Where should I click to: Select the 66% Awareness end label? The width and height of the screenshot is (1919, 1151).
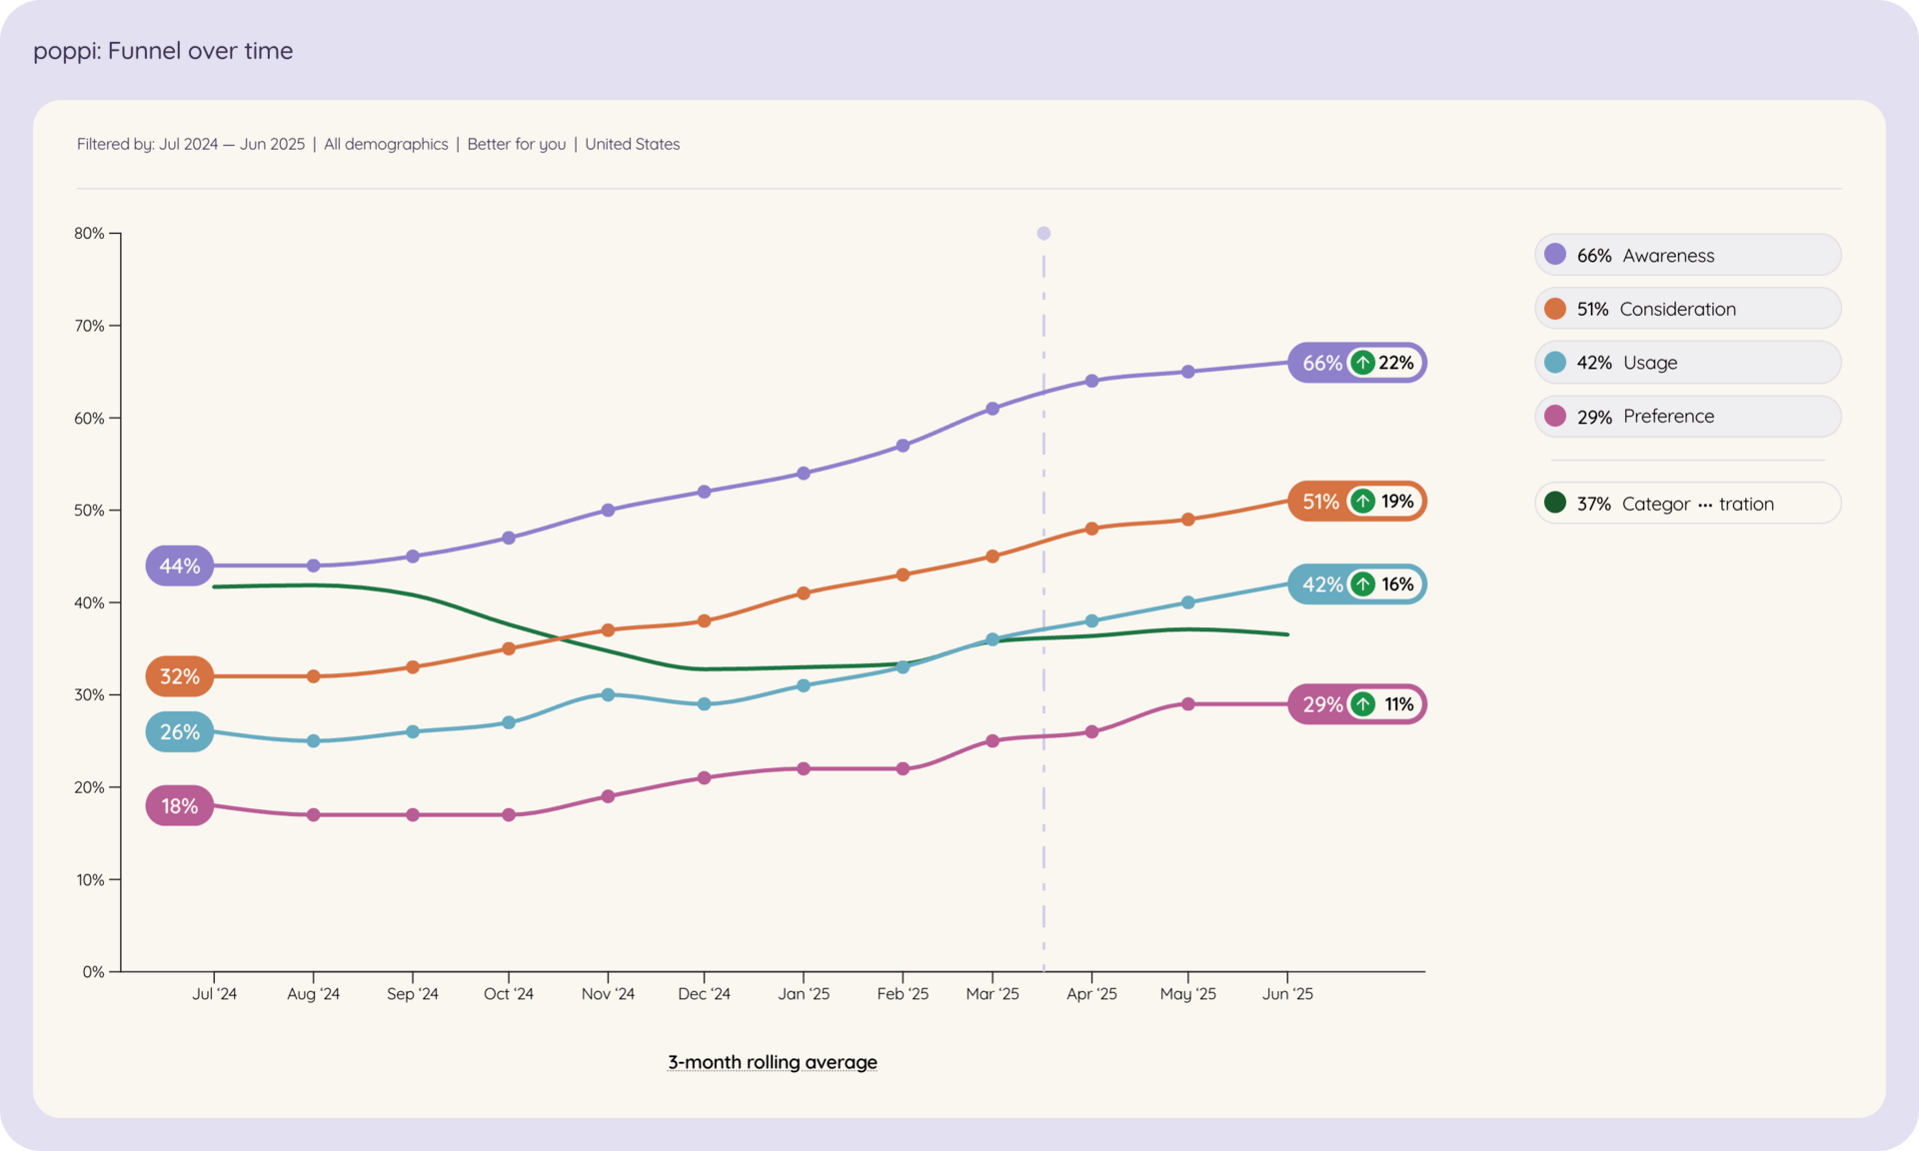coord(1357,363)
